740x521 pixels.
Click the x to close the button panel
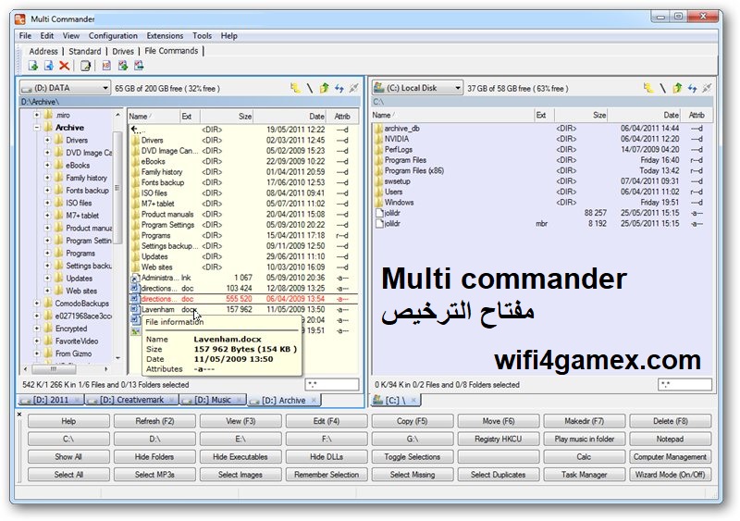[19, 415]
